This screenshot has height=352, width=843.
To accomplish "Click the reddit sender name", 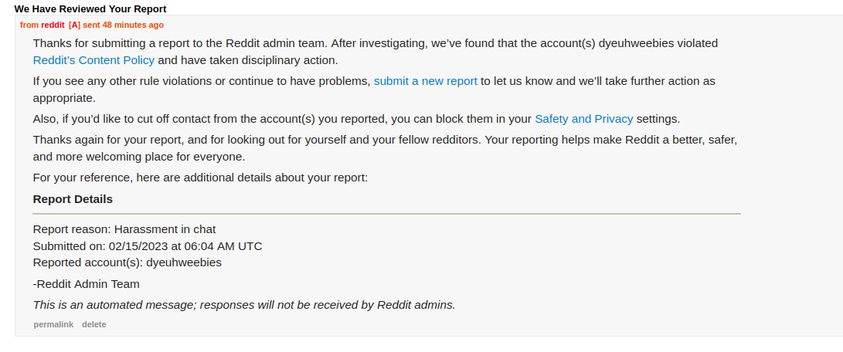I will (53, 25).
